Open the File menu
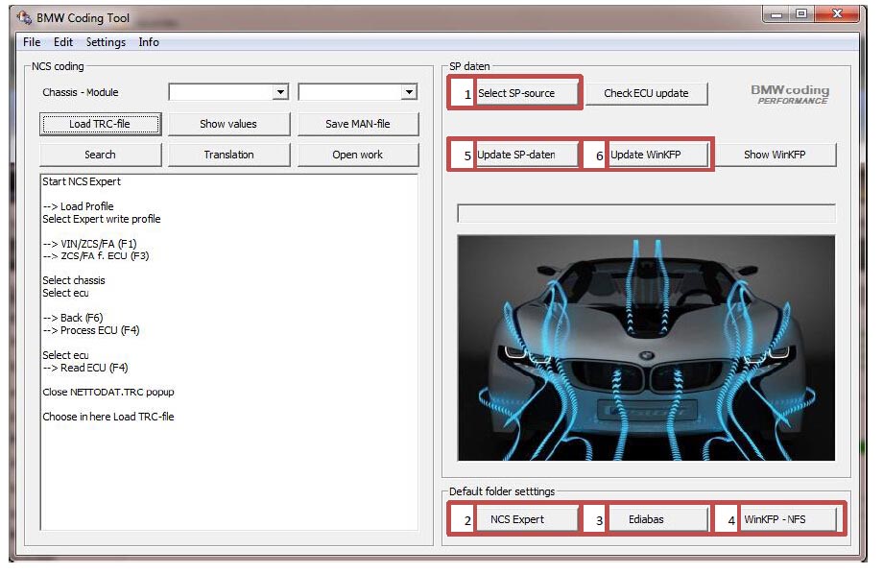 [x=32, y=42]
